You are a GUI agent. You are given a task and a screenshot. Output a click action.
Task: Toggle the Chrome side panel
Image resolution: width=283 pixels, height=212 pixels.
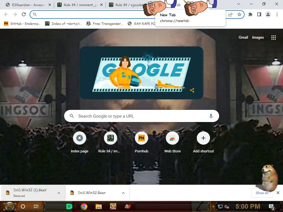259,14
